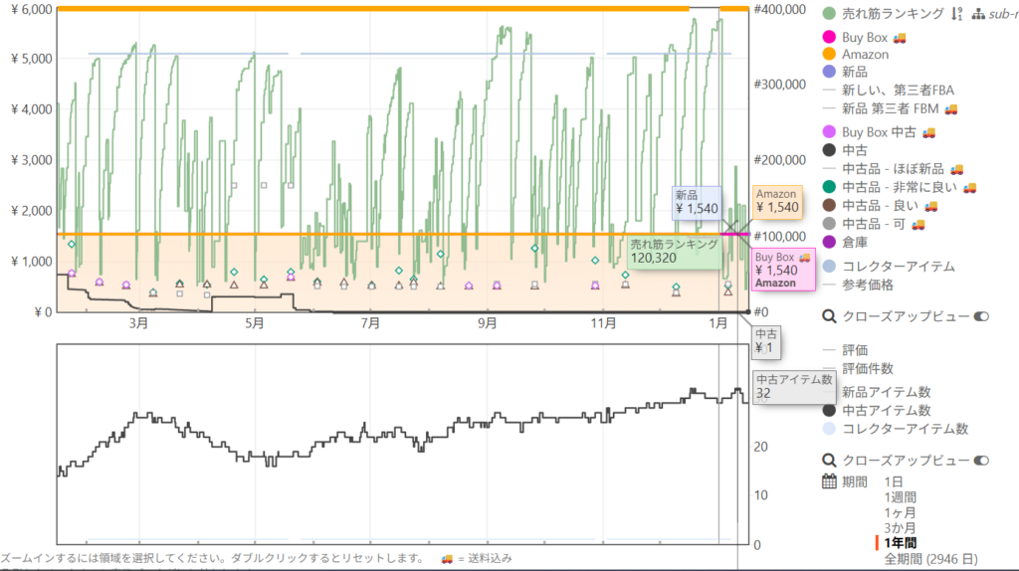The image size is (1019, 571).
Task: Select the 1日 time range
Action: pos(894,481)
